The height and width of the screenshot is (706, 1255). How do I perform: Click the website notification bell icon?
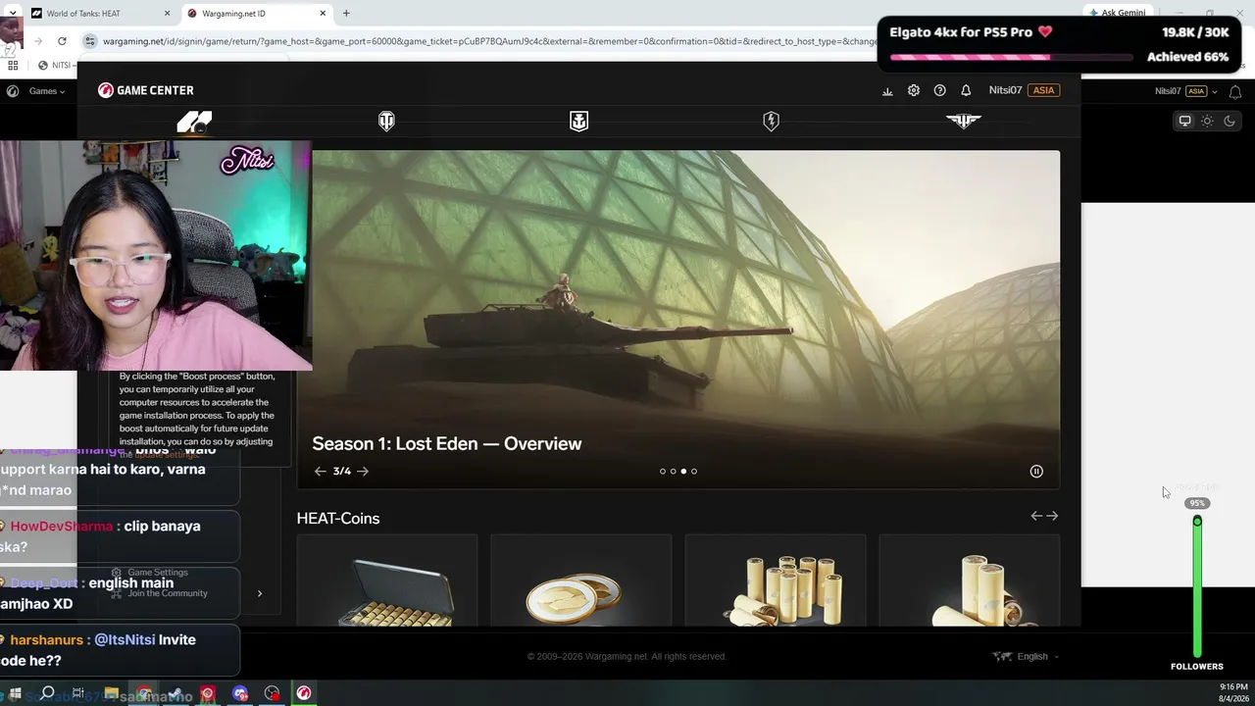pos(1235,91)
